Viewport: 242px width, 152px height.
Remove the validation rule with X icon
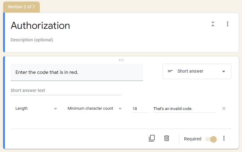click(224, 108)
